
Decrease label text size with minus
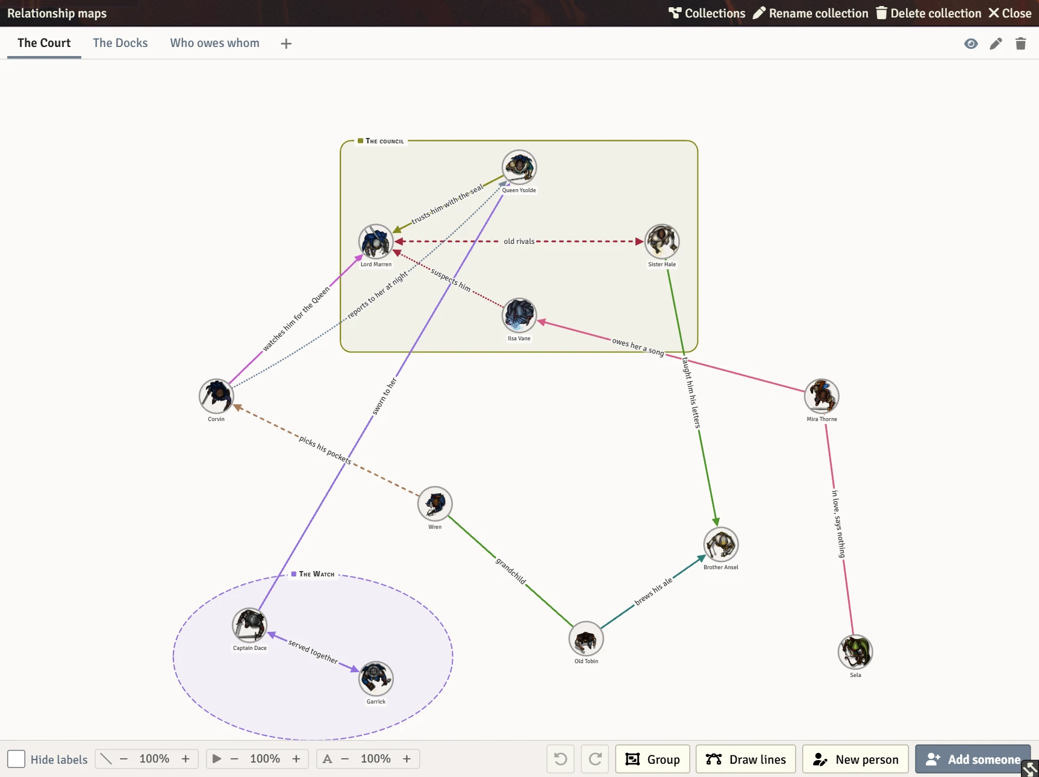click(x=345, y=759)
